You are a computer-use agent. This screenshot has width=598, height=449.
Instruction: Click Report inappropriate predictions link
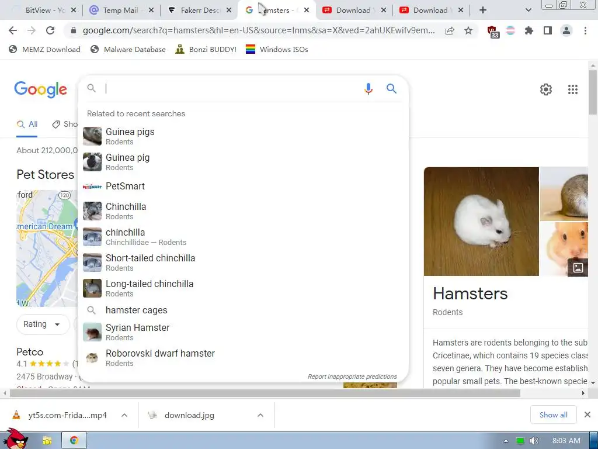point(352,377)
